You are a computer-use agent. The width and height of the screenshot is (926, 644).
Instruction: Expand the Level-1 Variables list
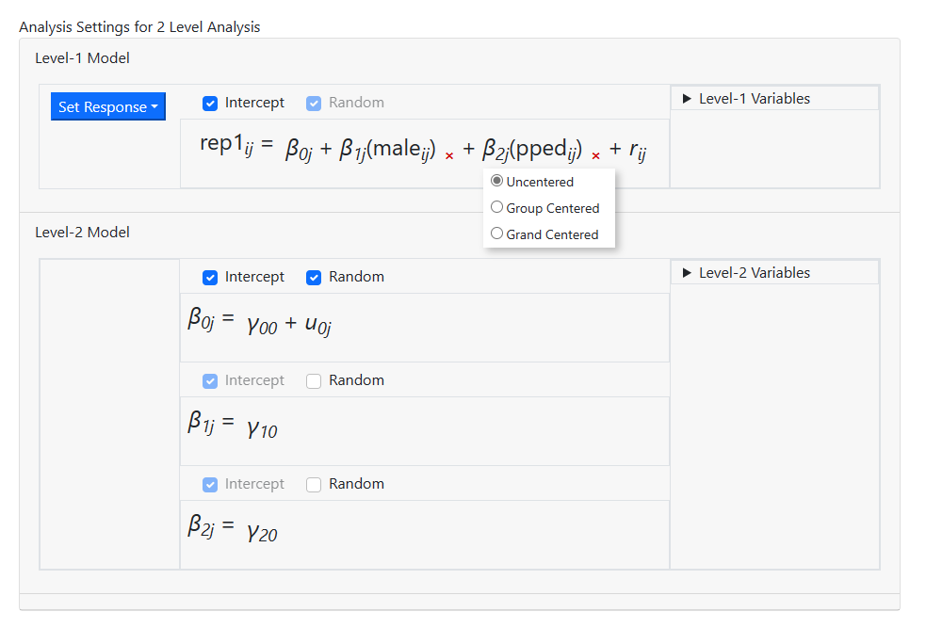pyautogui.click(x=753, y=99)
